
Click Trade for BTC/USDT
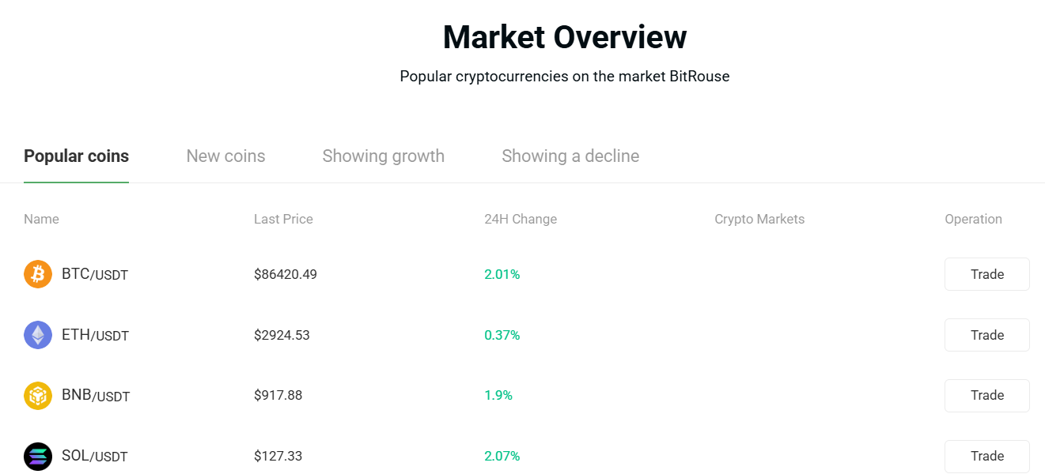pyautogui.click(x=986, y=274)
